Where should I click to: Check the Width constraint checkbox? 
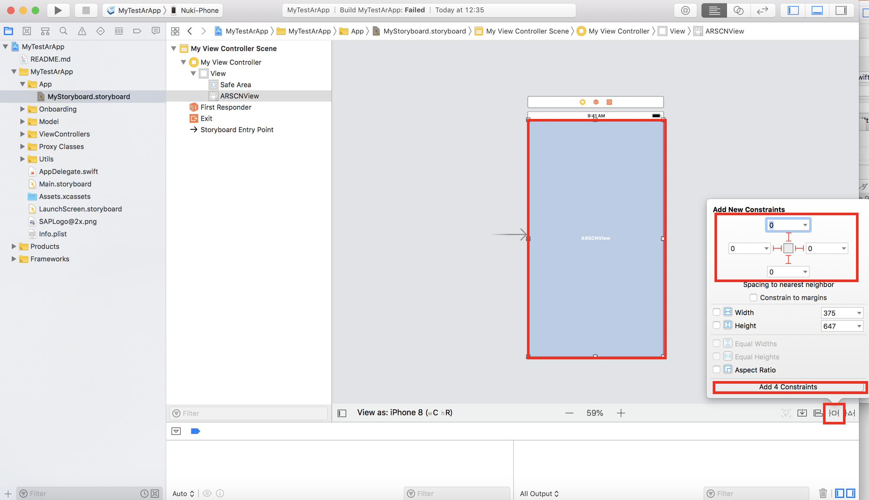tap(717, 312)
